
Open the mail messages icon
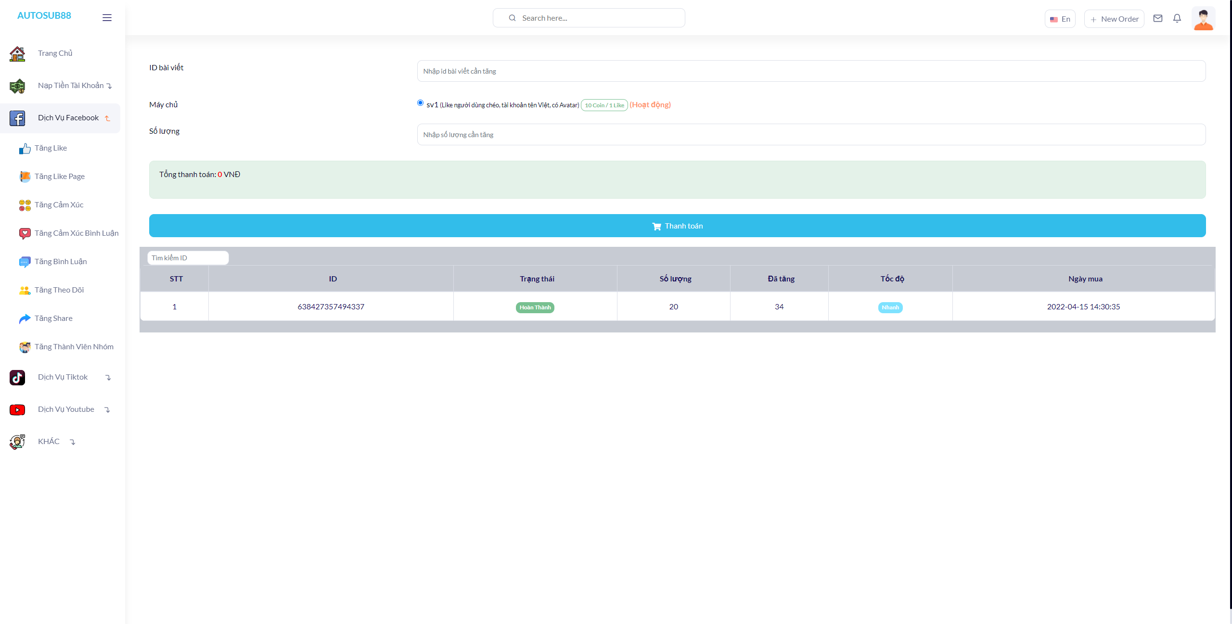pyautogui.click(x=1158, y=18)
